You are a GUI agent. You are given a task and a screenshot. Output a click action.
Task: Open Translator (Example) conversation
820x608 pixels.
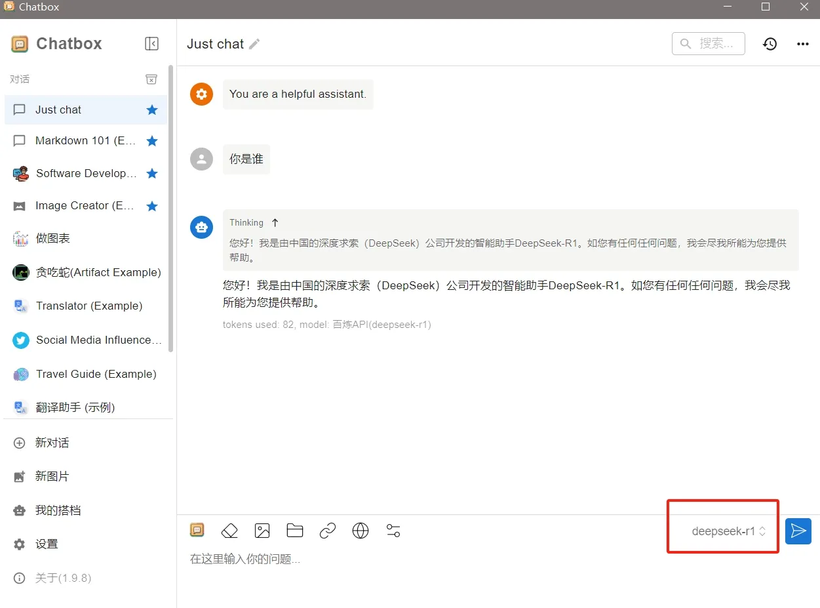coord(85,306)
